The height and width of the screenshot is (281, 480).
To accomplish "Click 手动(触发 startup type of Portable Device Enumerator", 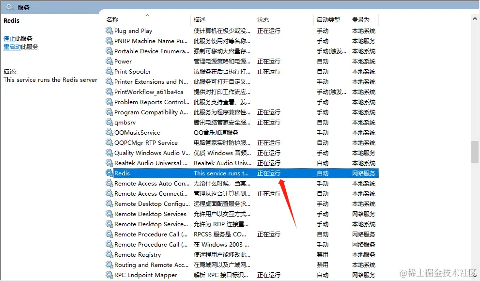I will coord(331,51).
